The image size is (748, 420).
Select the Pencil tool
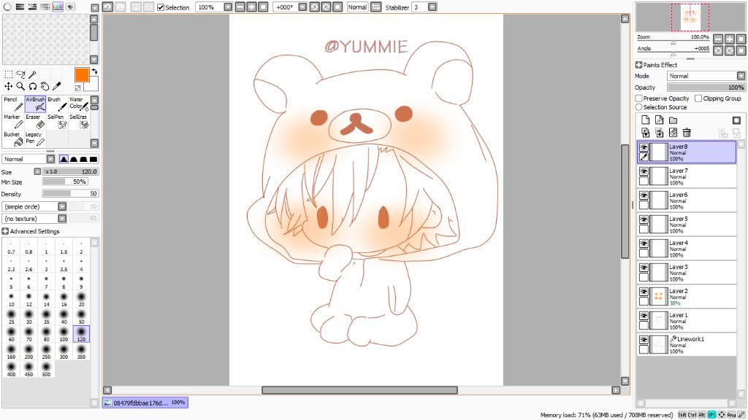point(13,104)
